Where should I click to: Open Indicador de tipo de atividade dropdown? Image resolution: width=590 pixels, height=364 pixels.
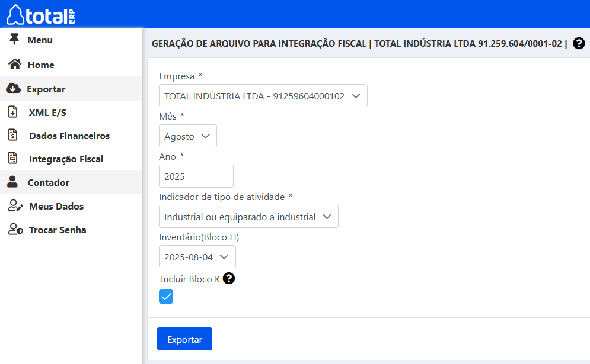coord(248,217)
